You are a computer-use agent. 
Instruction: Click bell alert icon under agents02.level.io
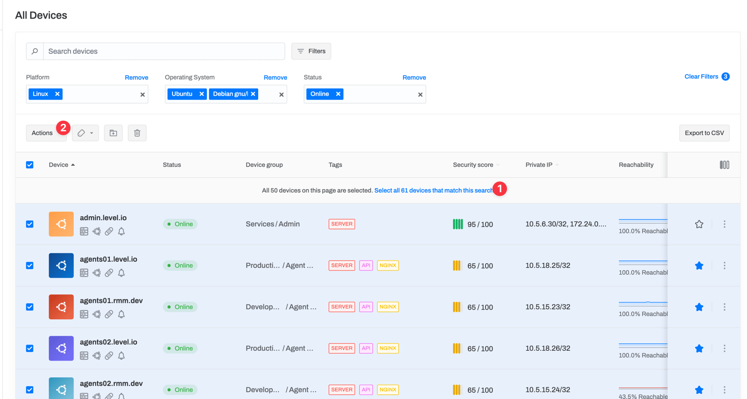click(x=121, y=356)
